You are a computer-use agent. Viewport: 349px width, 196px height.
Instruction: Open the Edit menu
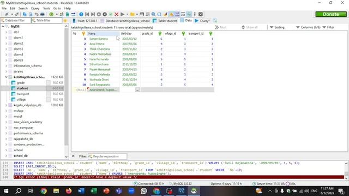[13, 8]
